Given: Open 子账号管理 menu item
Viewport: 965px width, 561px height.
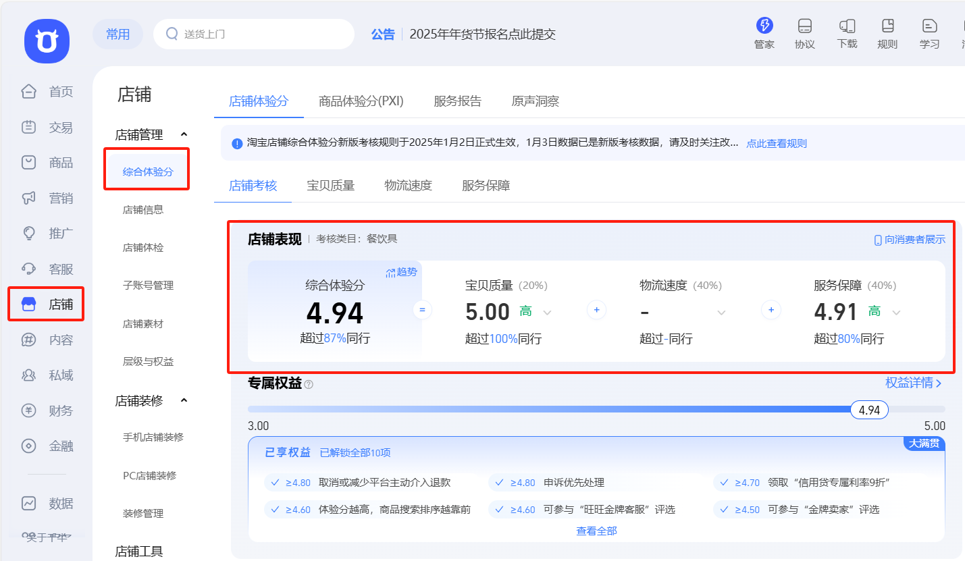Looking at the screenshot, I should point(148,285).
